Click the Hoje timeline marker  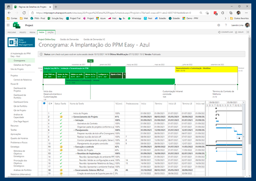pyautogui.click(x=90, y=61)
